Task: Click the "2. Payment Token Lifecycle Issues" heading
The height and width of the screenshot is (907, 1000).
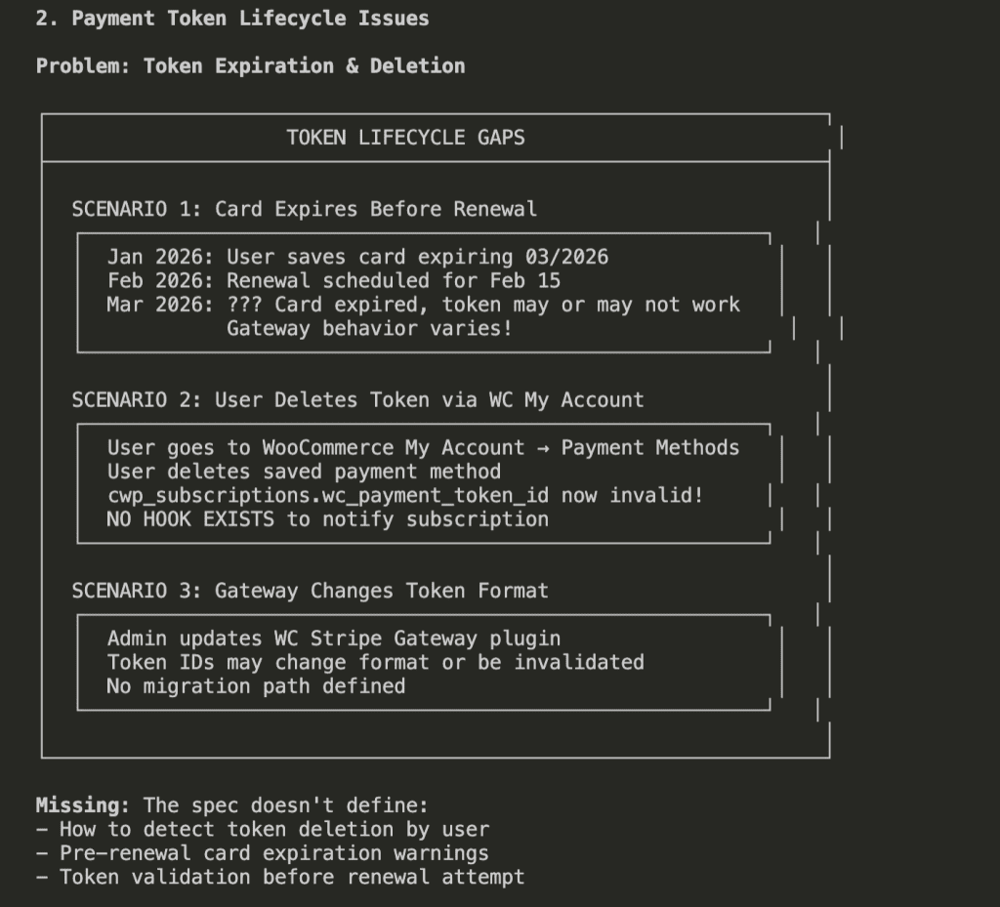Action: 231,18
